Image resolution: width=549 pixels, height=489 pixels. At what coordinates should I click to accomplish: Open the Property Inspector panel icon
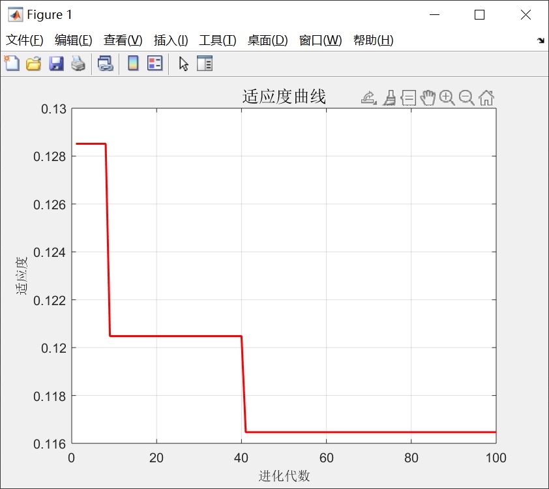point(203,63)
